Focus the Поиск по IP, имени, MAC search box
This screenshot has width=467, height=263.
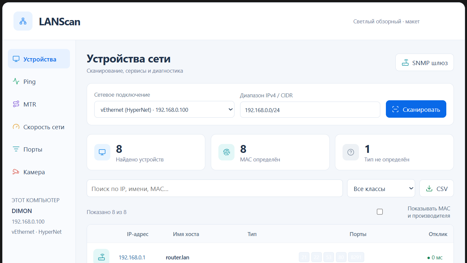[214, 188]
